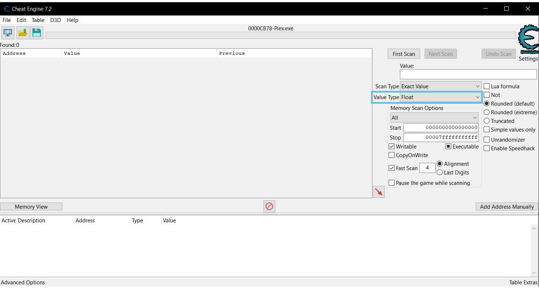Image resolution: width=539 pixels, height=289 pixels.
Task: Open the File menu
Action: click(7, 20)
